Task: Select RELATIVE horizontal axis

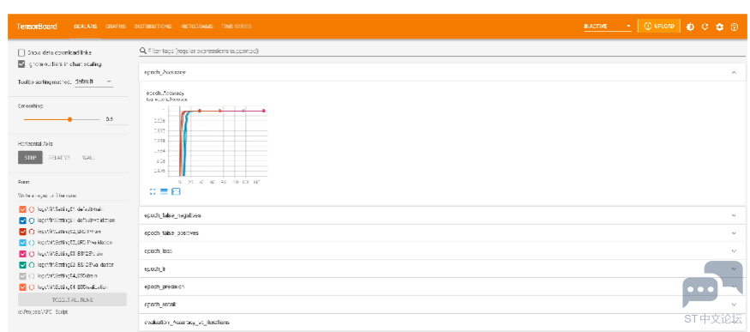Action: (59, 157)
